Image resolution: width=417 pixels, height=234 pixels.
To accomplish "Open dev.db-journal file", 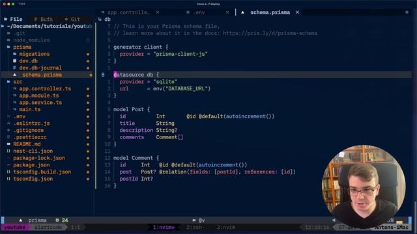I will [40, 68].
